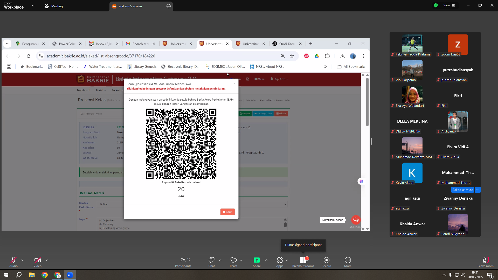Open Breakout rooms

303,262
